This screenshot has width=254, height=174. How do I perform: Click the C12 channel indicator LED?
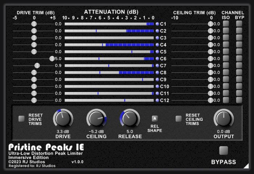pos(157,100)
